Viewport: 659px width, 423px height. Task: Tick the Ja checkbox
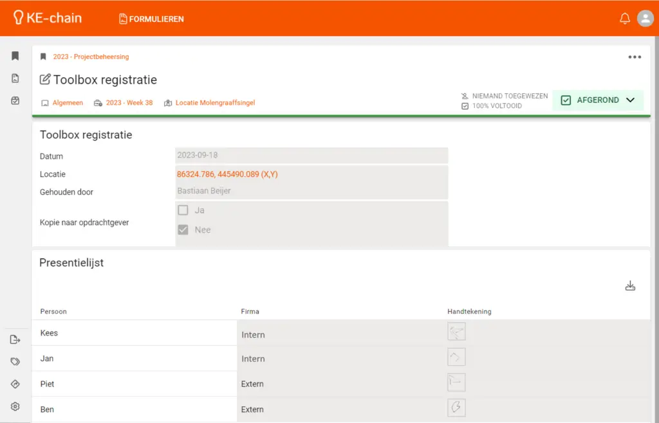point(183,210)
